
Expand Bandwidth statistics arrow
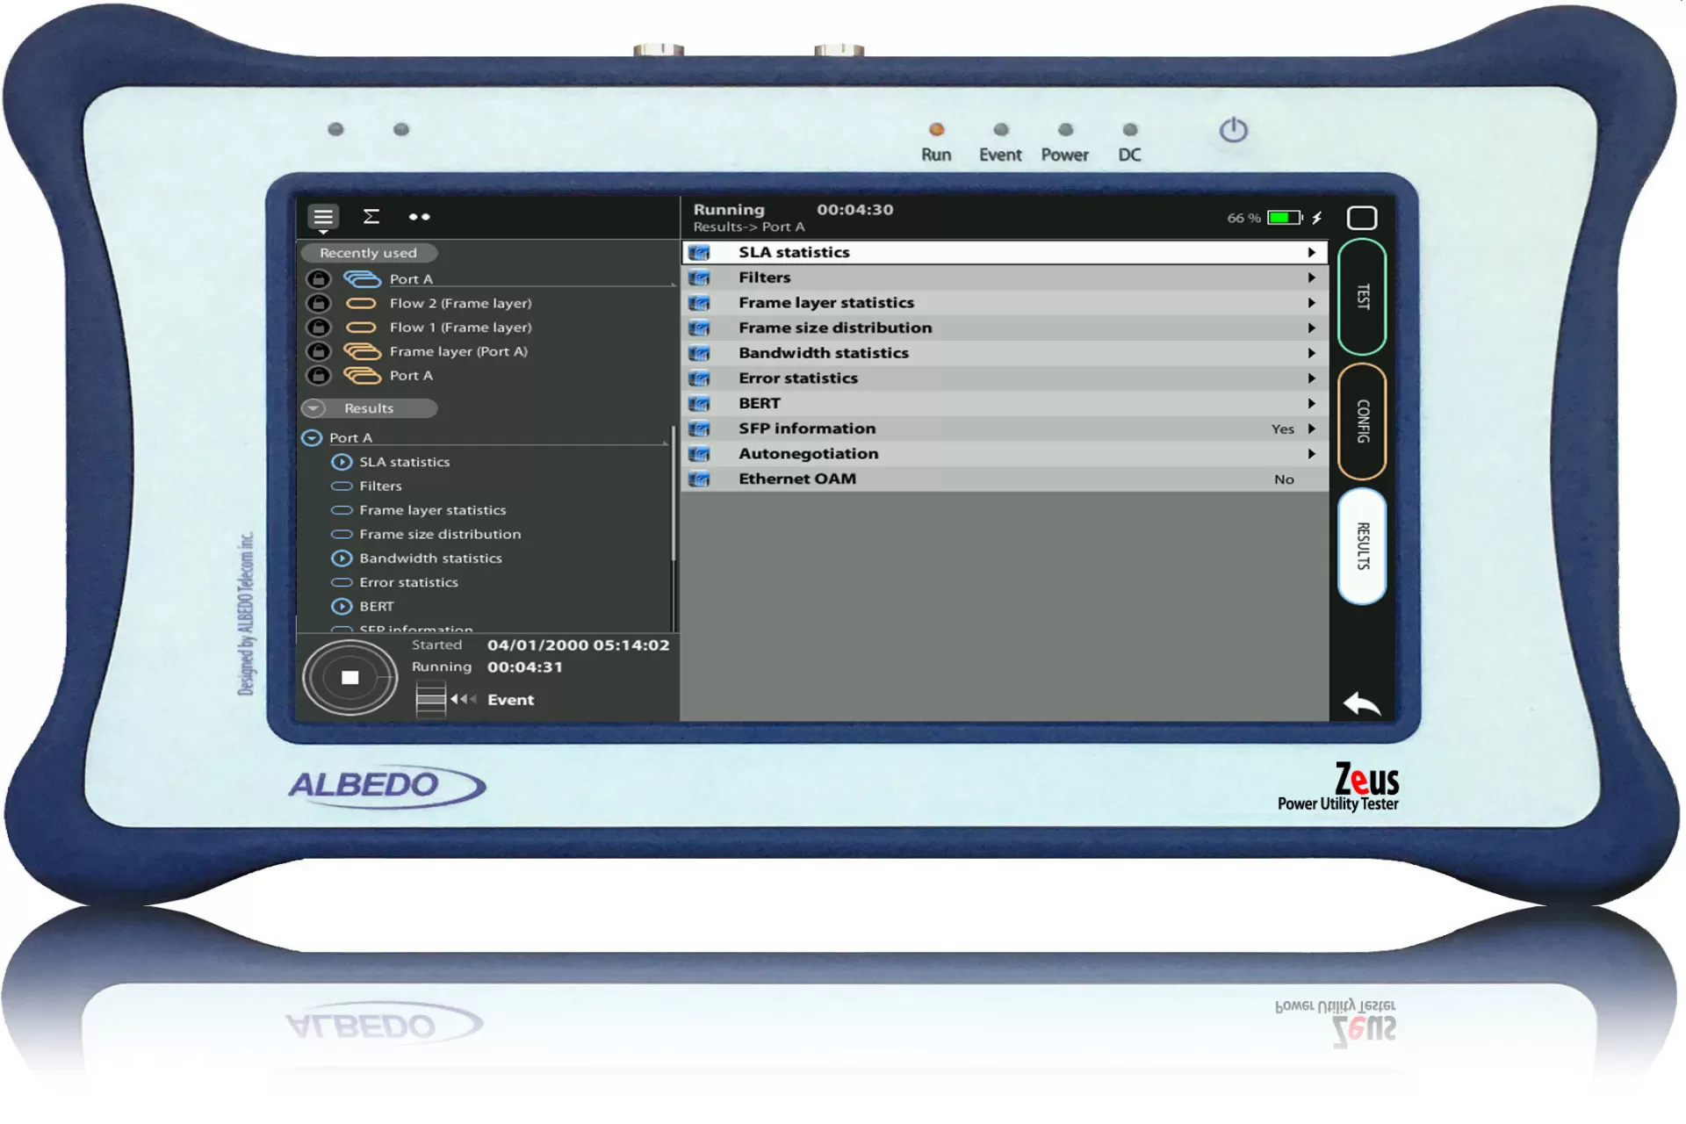click(x=1311, y=353)
